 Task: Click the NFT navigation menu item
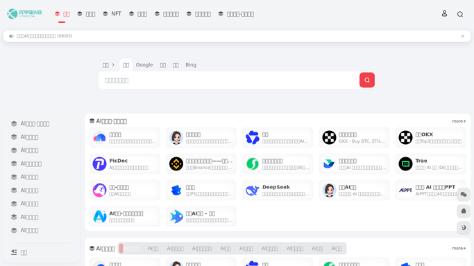click(112, 14)
